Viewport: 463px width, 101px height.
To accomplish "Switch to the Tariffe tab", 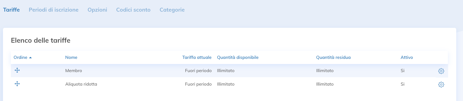I will [x=11, y=10].
